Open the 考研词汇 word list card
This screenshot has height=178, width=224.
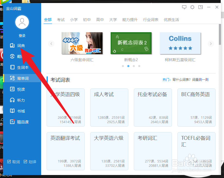point(153,151)
